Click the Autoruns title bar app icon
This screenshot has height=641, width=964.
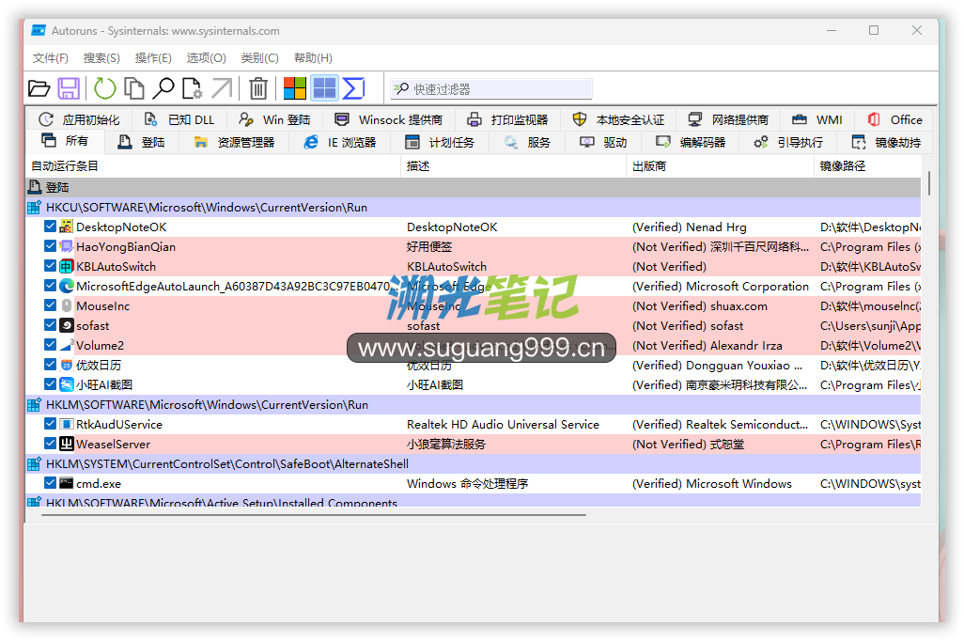point(39,31)
